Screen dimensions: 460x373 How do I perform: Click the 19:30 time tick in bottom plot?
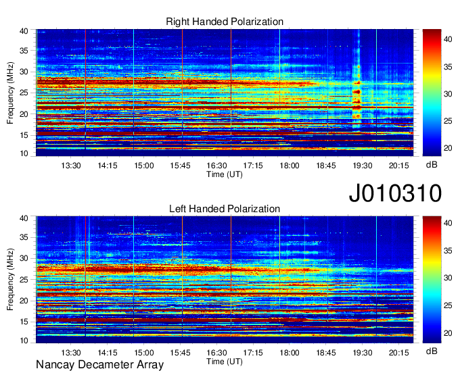tap(363, 353)
